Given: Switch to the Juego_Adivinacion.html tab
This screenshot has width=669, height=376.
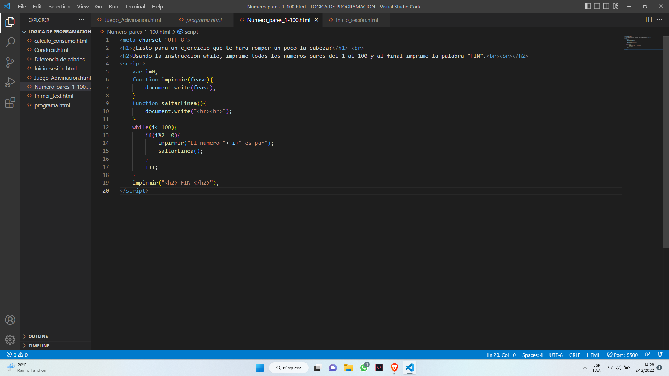Looking at the screenshot, I should (x=132, y=20).
